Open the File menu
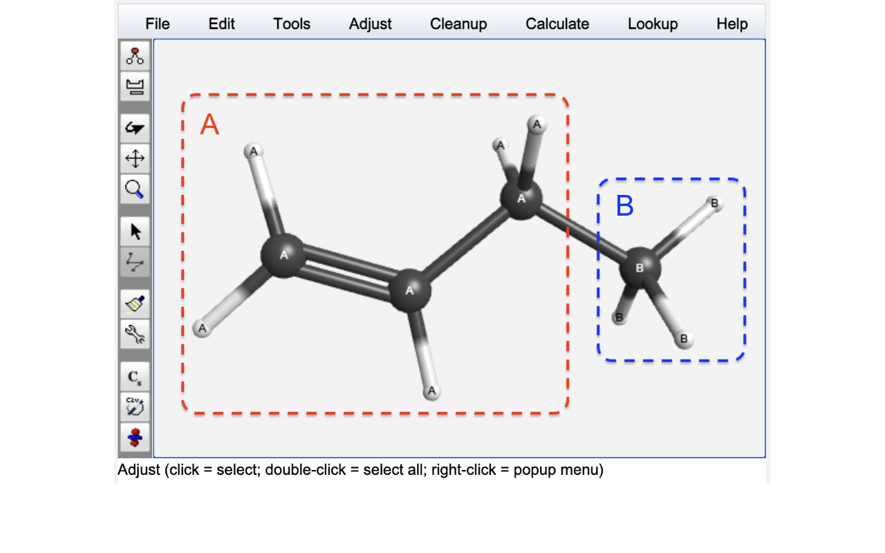Screen dimensions: 885x553 coord(158,24)
